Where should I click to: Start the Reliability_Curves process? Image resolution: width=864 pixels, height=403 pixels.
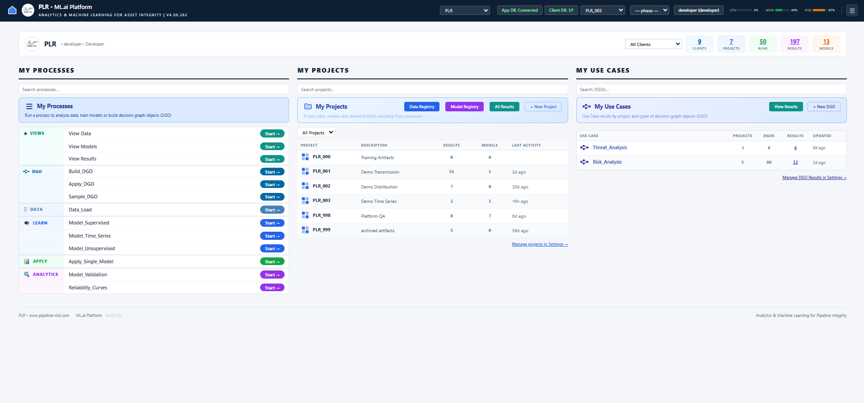272,288
